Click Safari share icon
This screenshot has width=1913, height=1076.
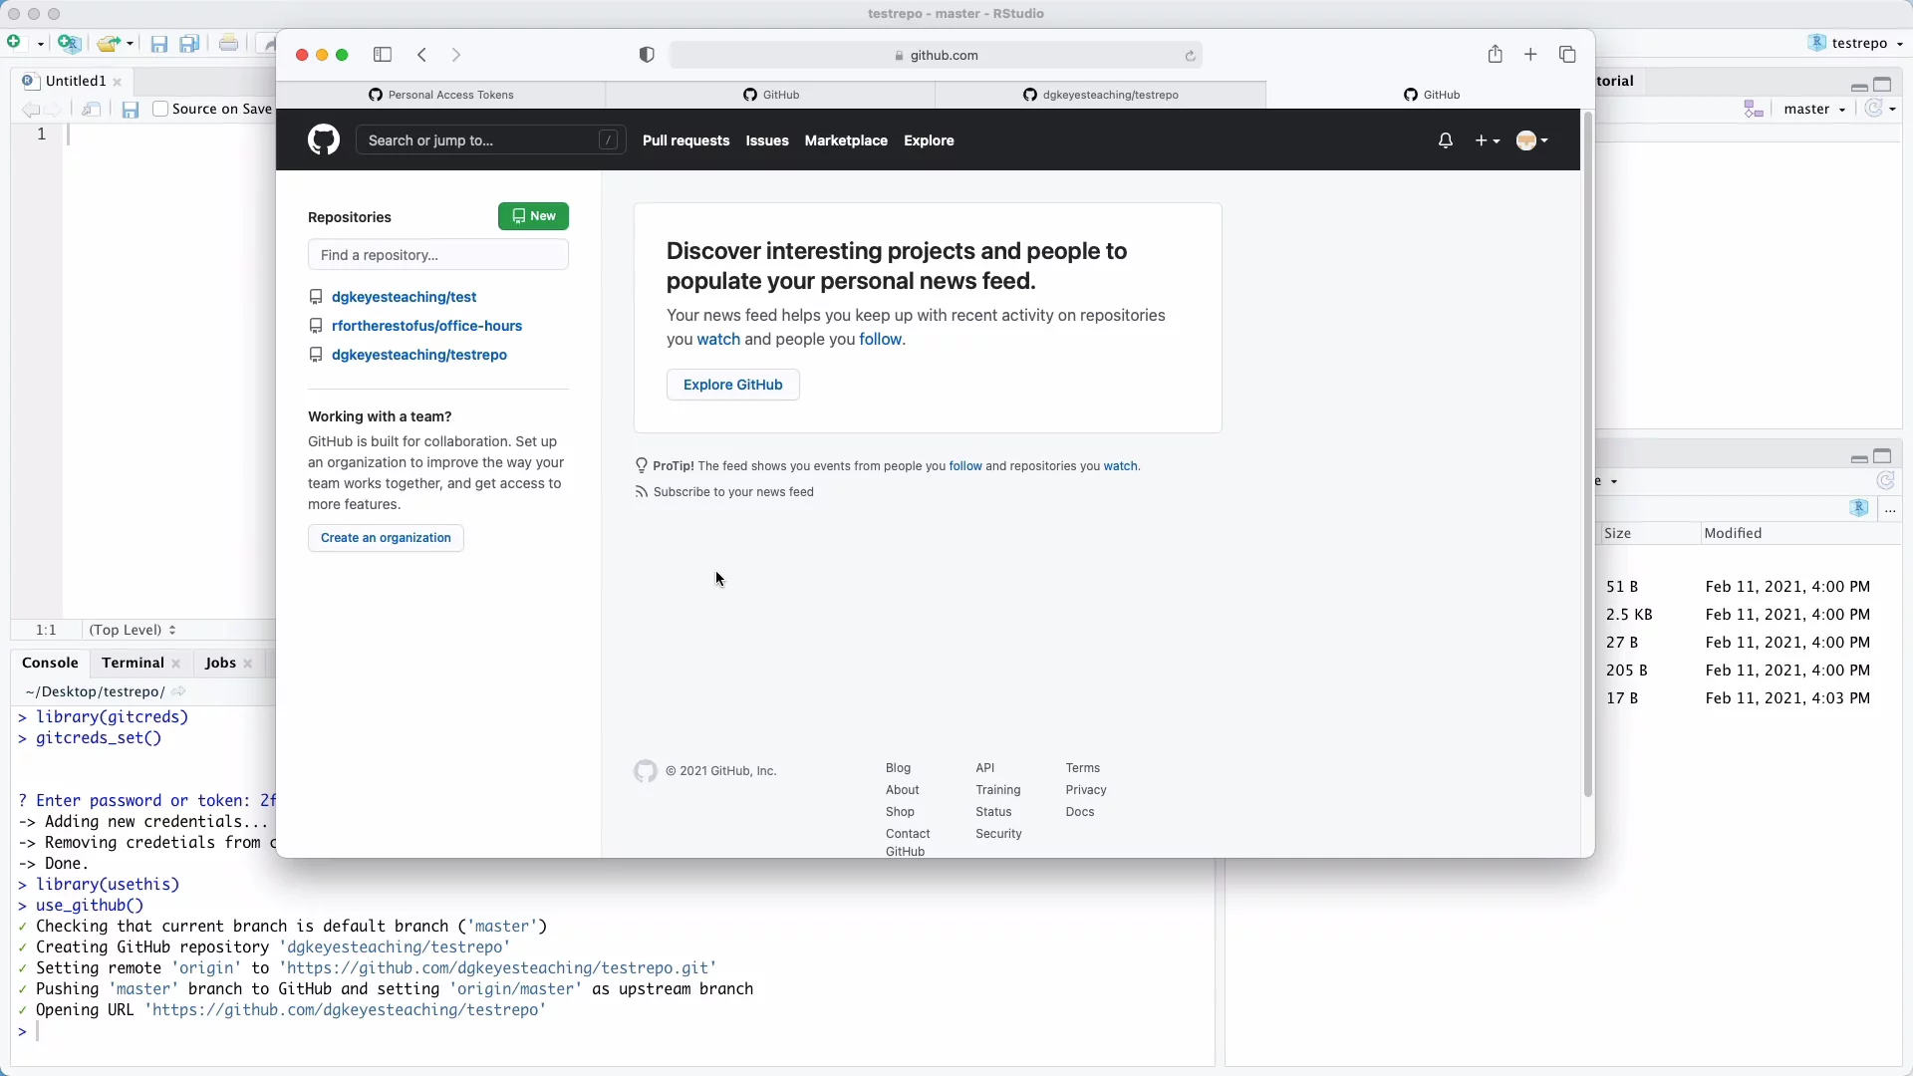click(1495, 55)
